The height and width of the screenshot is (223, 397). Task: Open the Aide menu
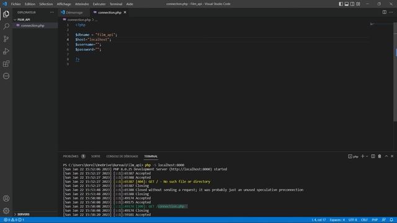coord(130,4)
